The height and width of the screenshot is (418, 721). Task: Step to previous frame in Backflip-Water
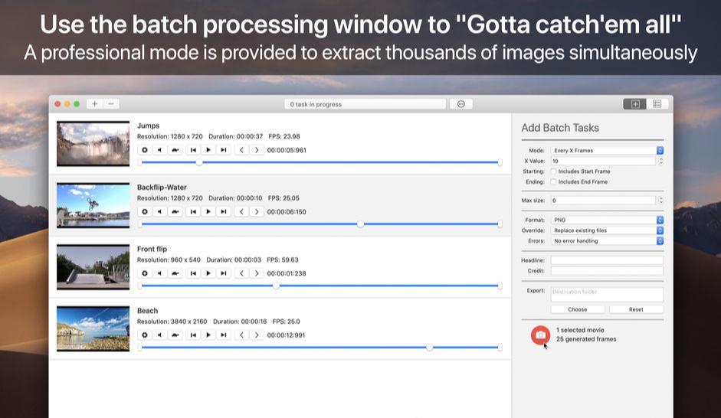[242, 211]
